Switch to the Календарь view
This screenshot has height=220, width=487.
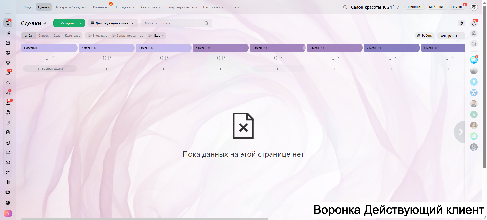pos(73,36)
